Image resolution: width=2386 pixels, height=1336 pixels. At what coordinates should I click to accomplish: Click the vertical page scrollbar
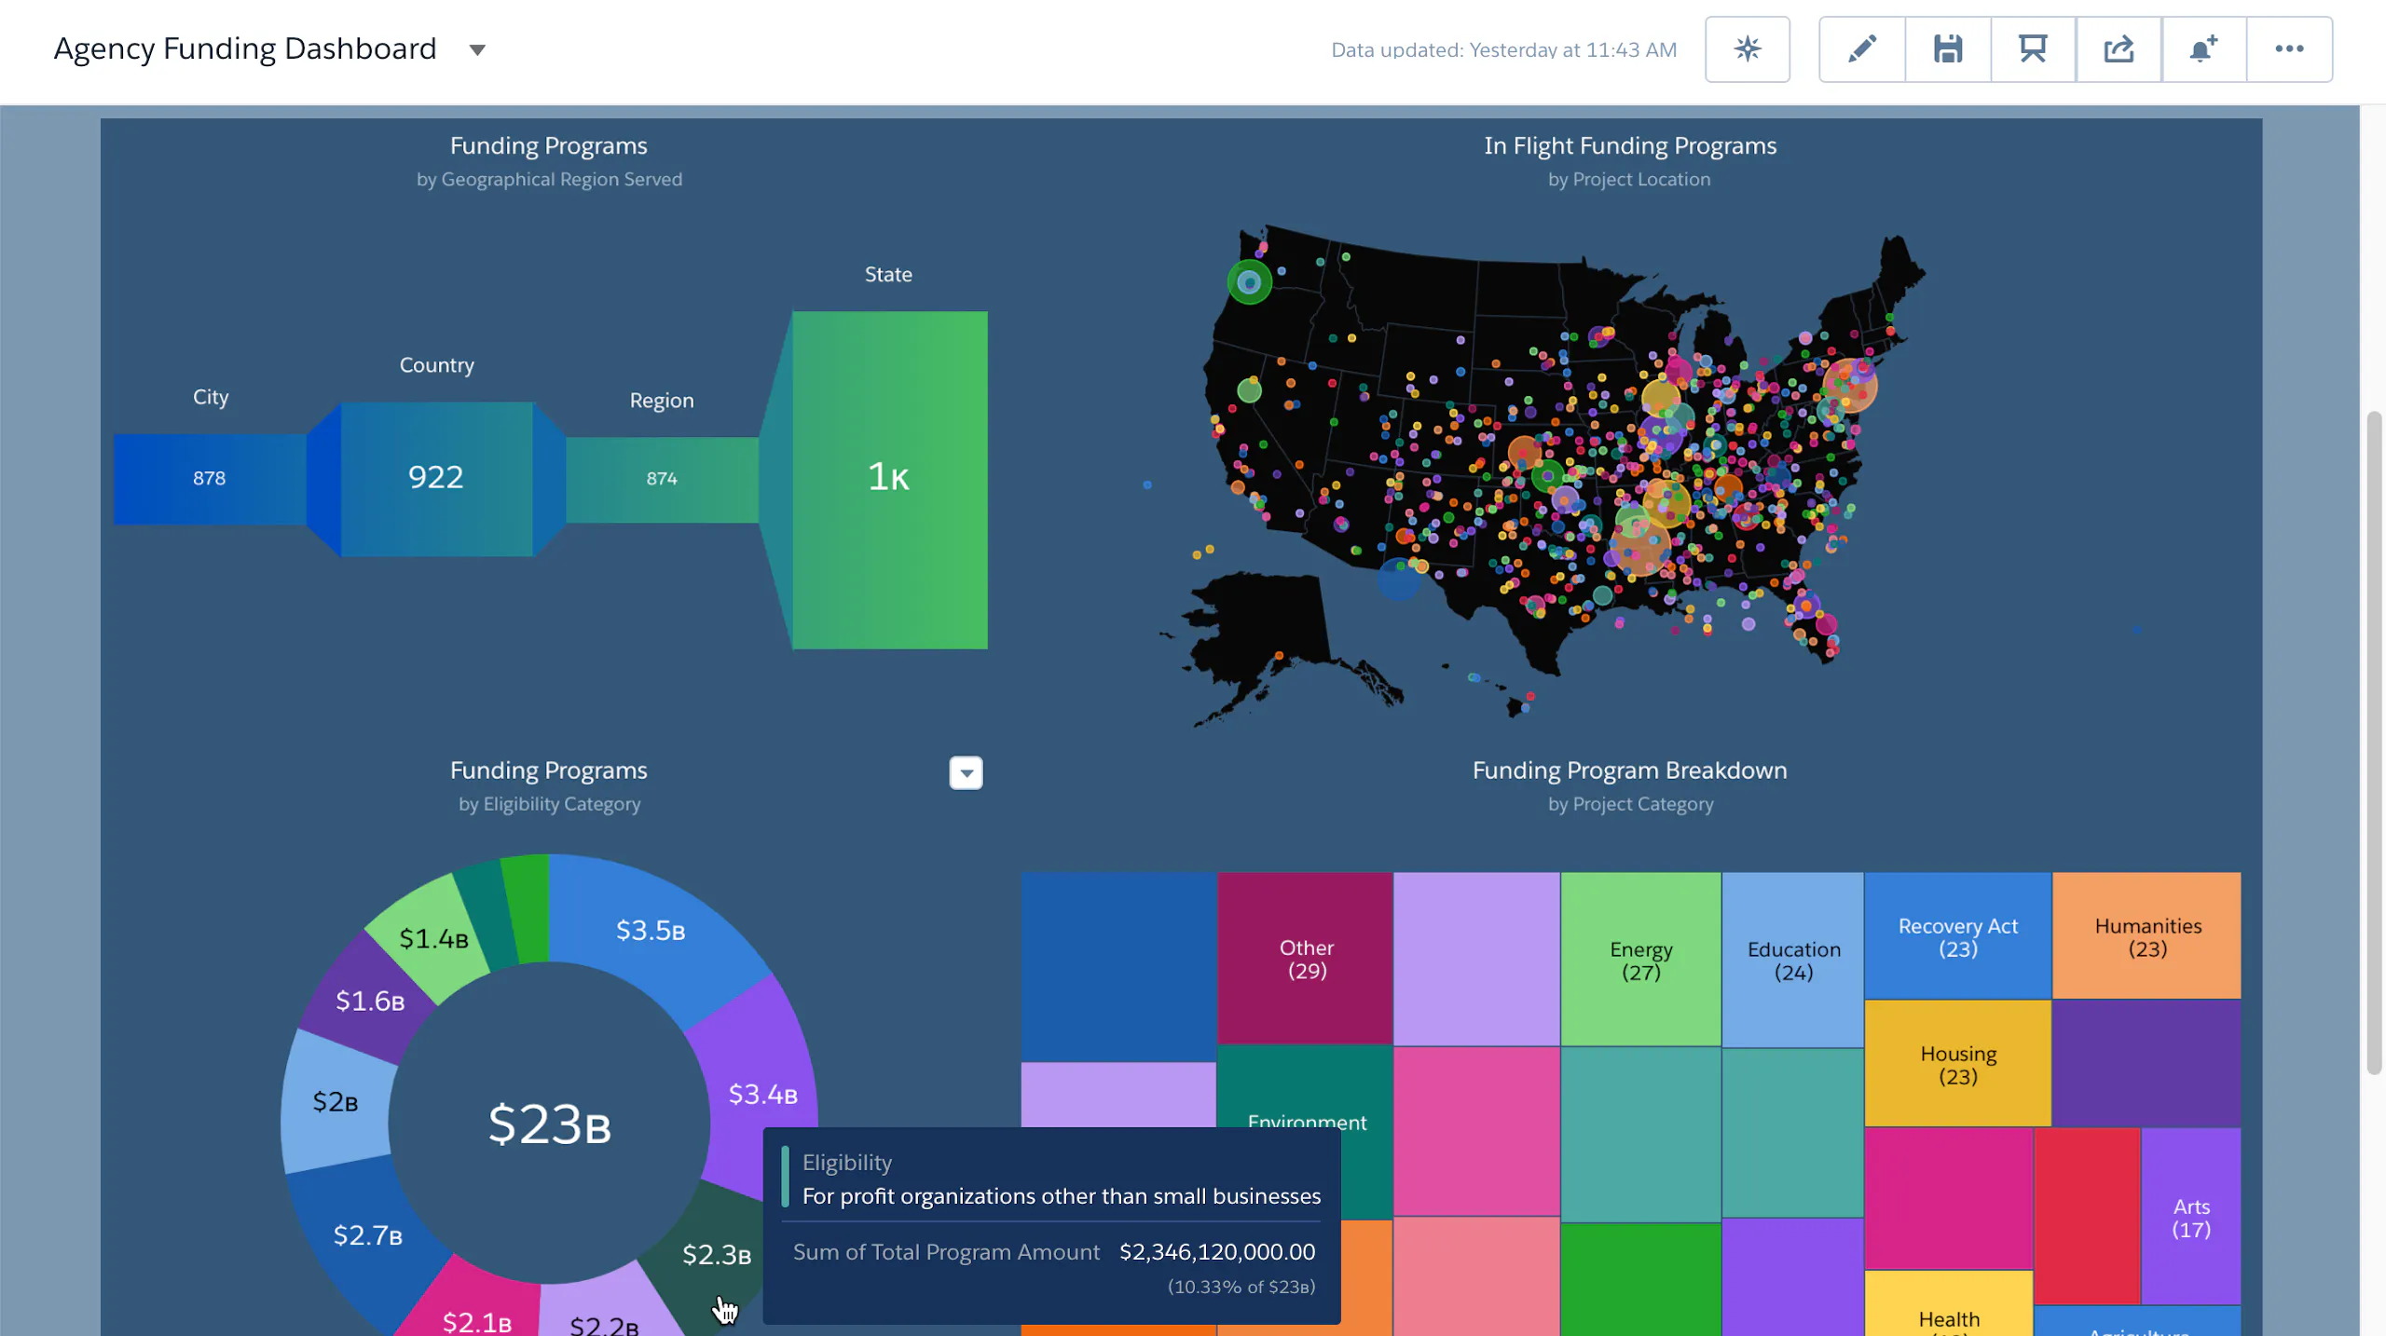(x=2373, y=742)
